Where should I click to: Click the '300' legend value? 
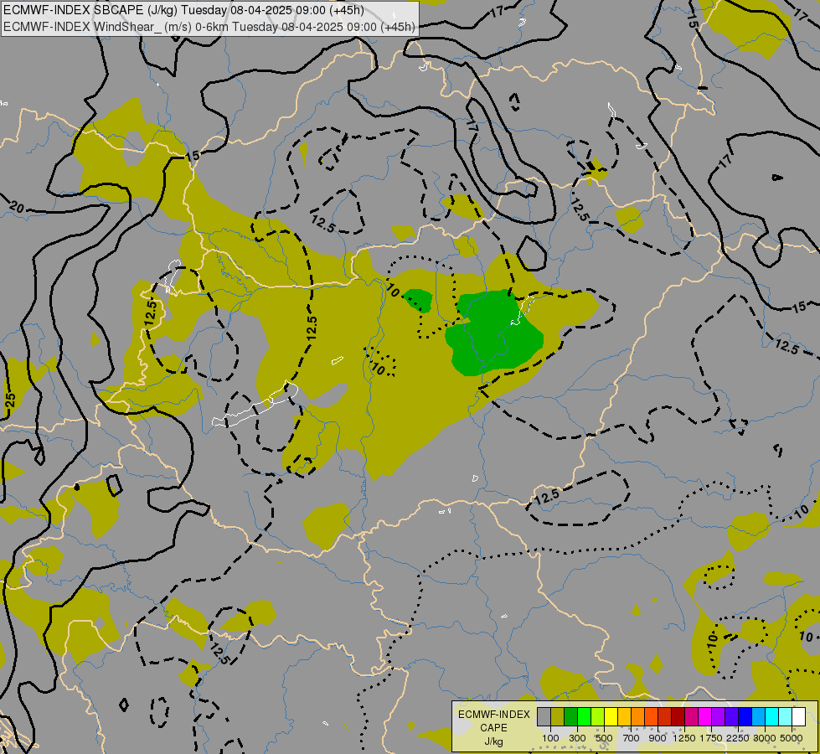(577, 738)
